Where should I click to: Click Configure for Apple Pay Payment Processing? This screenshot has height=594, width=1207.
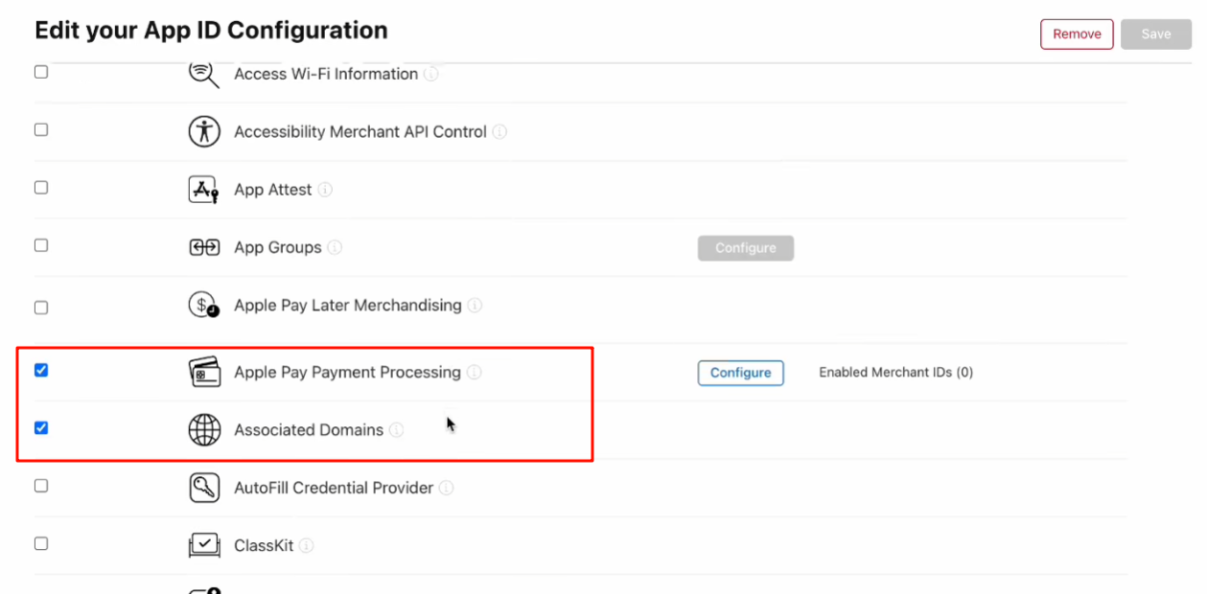740,373
